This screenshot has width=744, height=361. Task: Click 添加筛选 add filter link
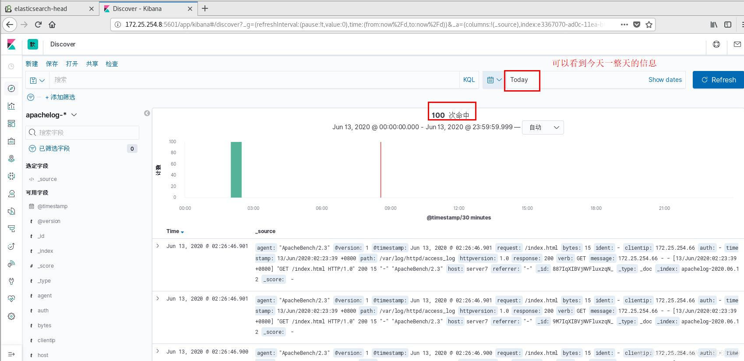tap(60, 97)
